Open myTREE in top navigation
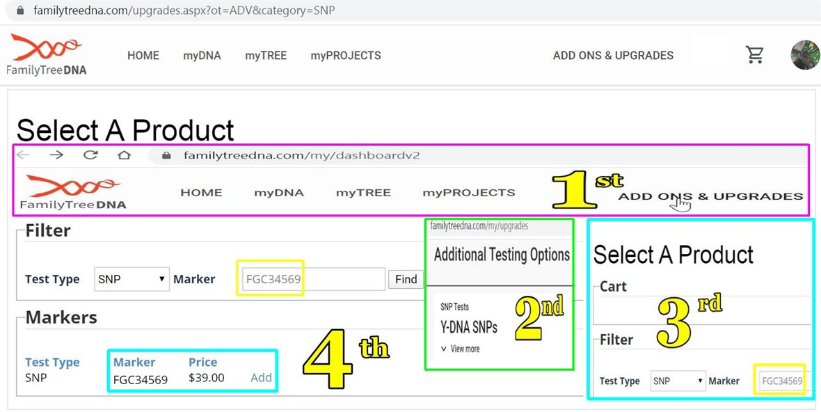821x412 pixels. coord(266,56)
